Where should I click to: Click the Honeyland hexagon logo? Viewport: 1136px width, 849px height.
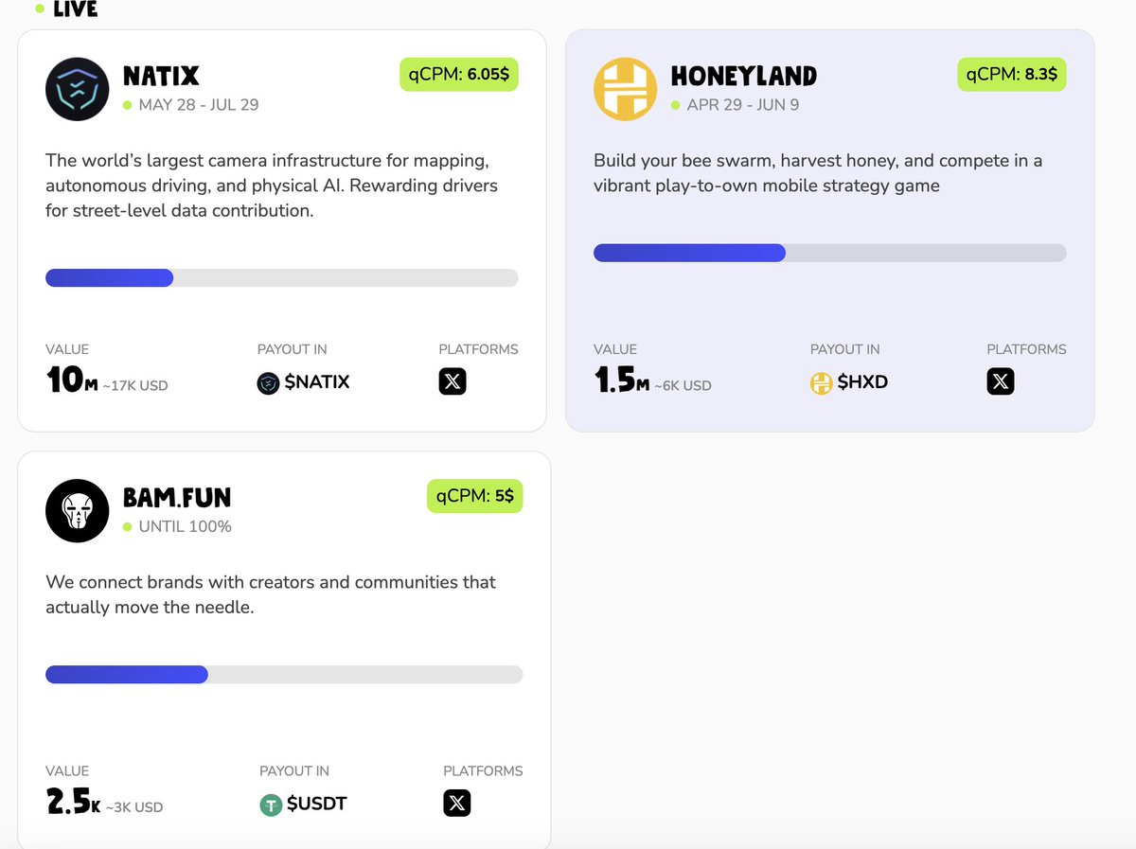click(625, 89)
